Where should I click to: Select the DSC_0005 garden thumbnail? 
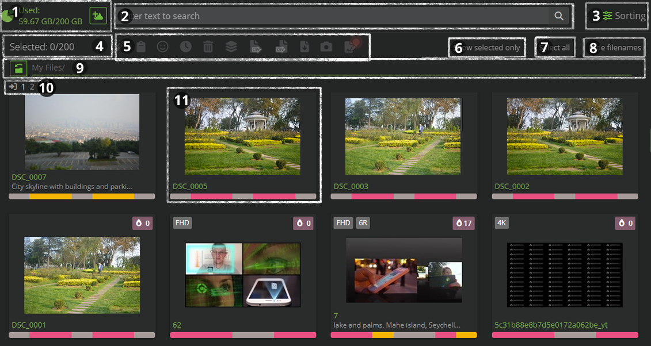pyautogui.click(x=242, y=136)
